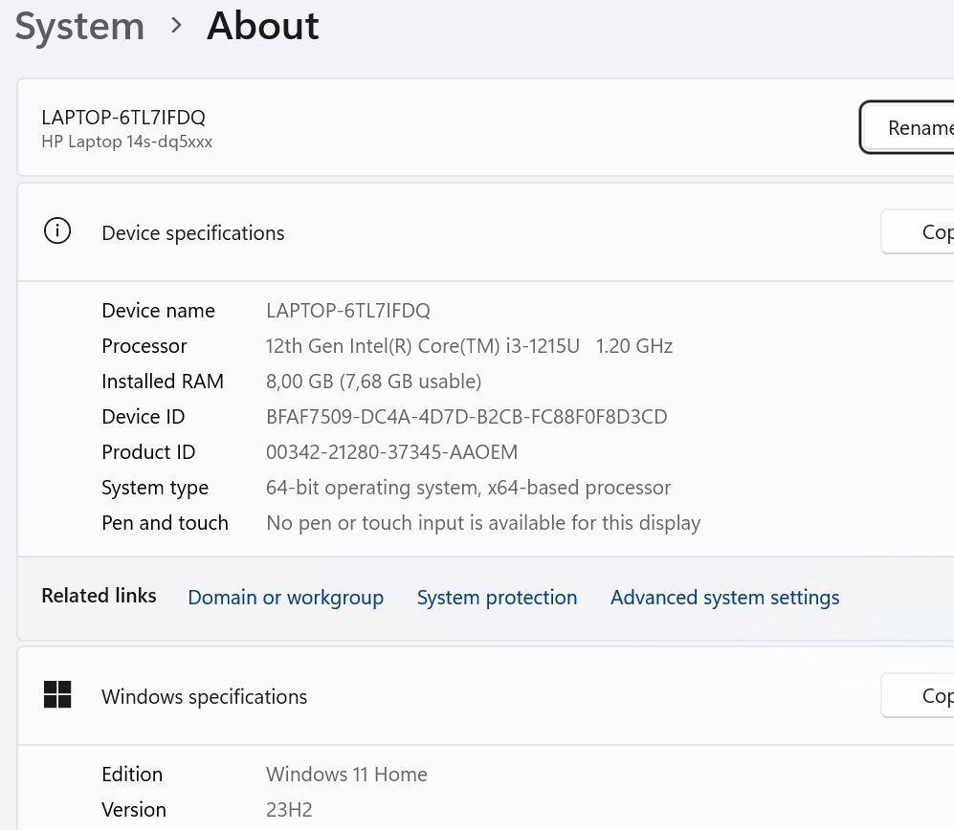Click the Windows logo icon
Viewport: 954px width, 830px height.
click(57, 695)
